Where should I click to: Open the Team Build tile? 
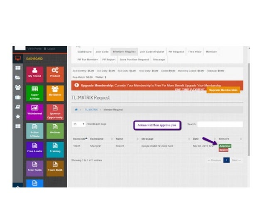55,169
